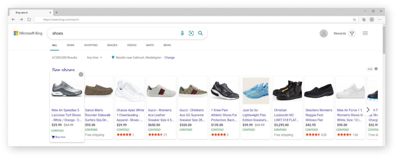Click the favorites star in address bar

[354, 20]
